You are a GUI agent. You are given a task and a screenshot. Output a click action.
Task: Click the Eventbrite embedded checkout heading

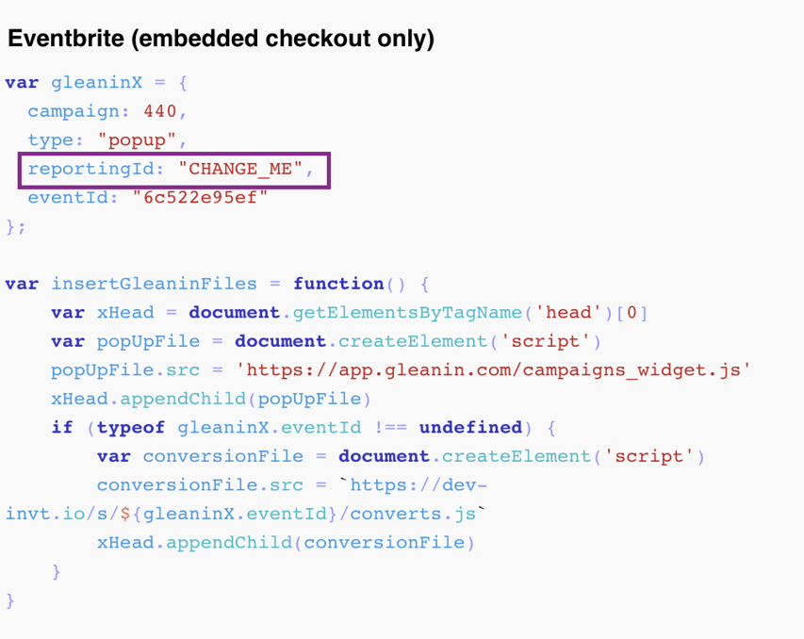221,39
